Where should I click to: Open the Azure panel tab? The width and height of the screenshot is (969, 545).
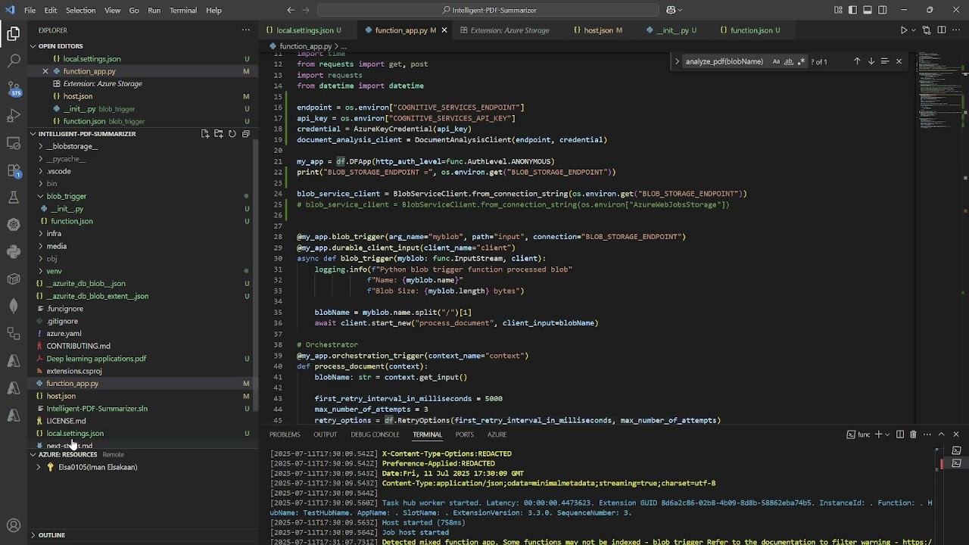[497, 434]
